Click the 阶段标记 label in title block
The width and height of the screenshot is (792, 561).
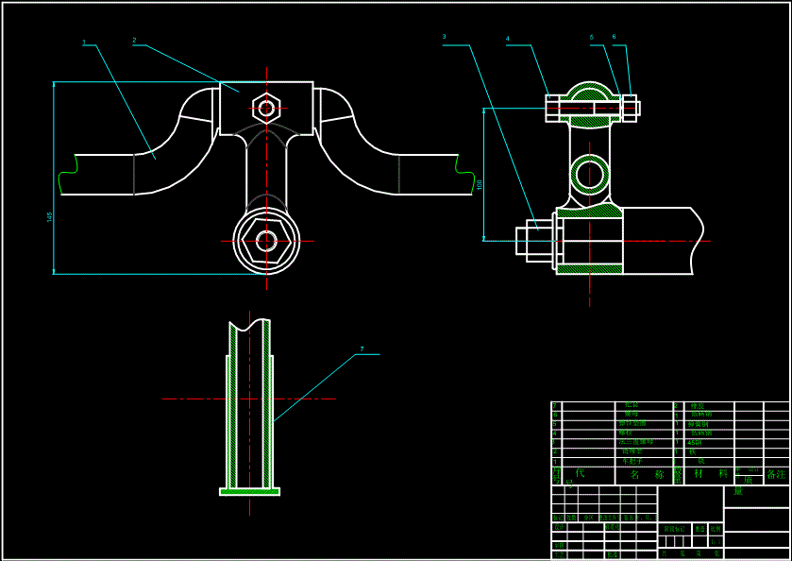tap(674, 529)
